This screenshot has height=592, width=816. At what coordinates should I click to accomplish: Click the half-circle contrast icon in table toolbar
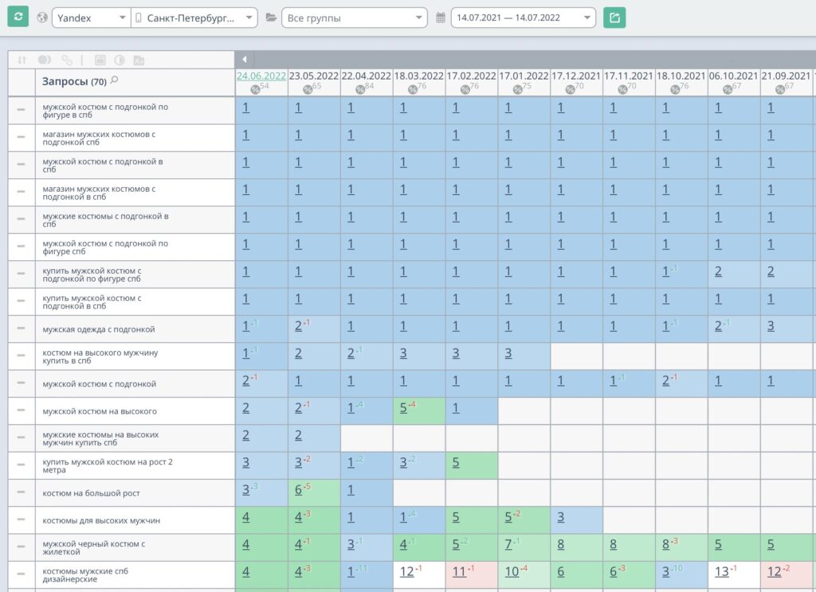(120, 60)
